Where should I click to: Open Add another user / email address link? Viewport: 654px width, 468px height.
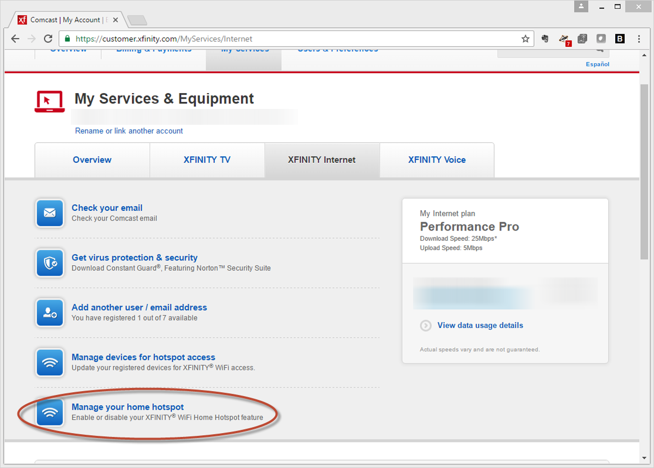pyautogui.click(x=140, y=307)
